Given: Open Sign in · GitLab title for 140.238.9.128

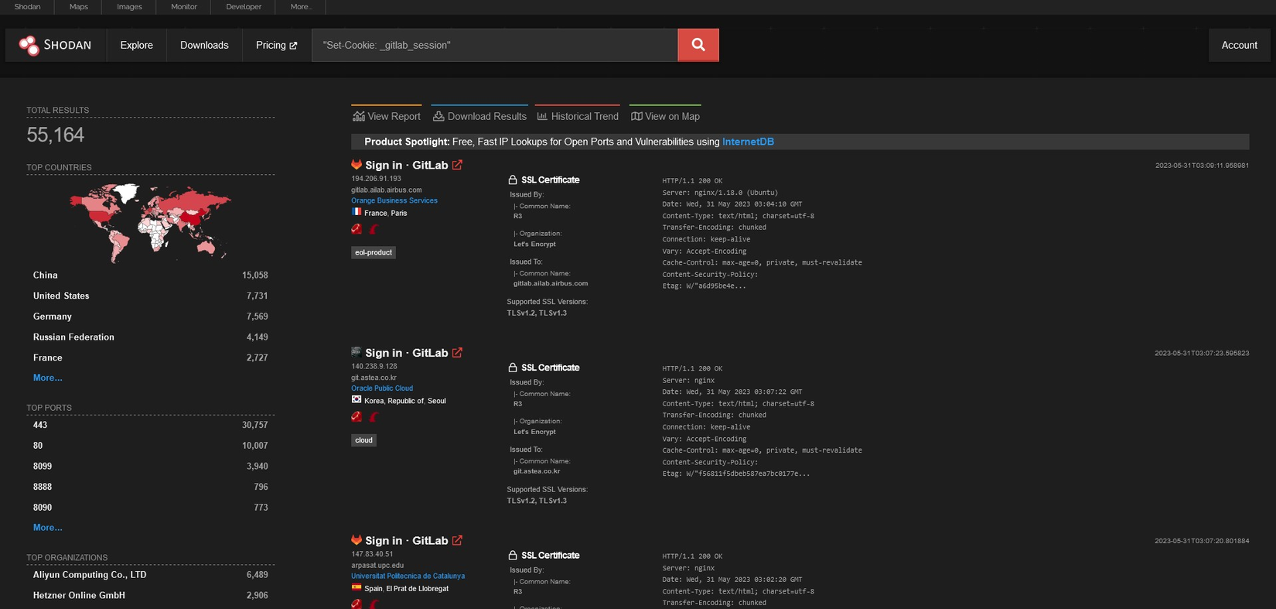Looking at the screenshot, I should (407, 353).
